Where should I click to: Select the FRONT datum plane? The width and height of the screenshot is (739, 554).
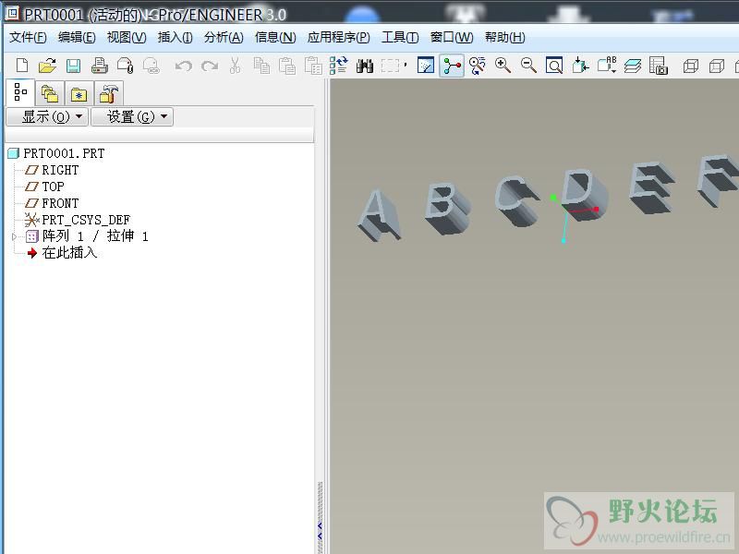click(60, 203)
